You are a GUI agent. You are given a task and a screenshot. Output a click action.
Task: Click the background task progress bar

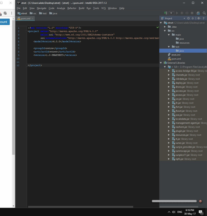coord(174,201)
